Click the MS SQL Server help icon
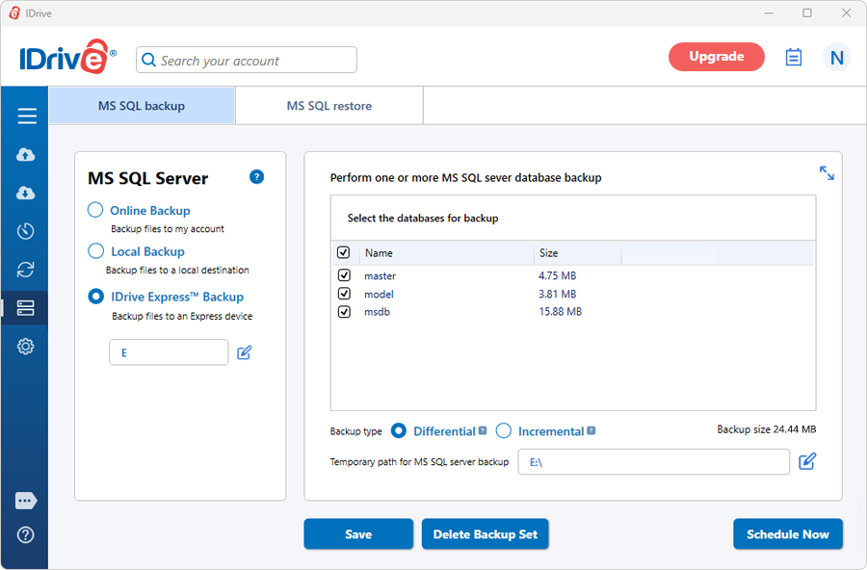This screenshot has height=570, width=867. (x=256, y=177)
